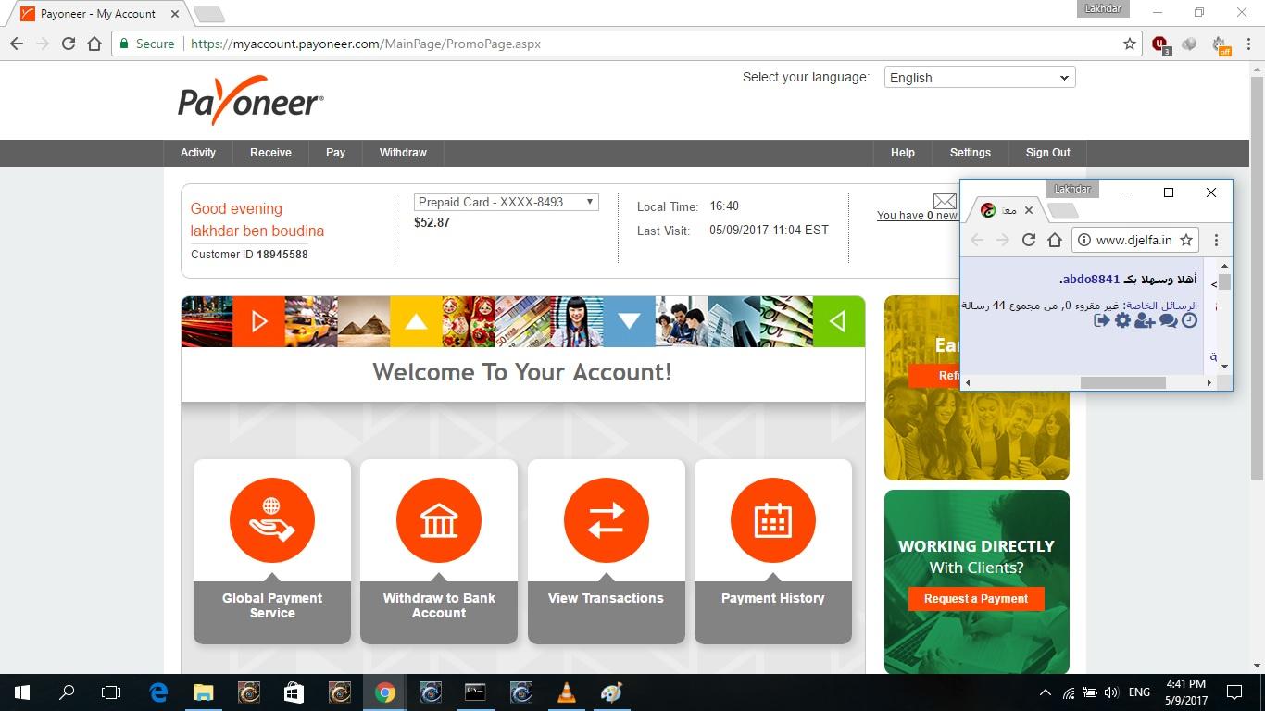Open the Windows Start menu
Viewport: 1265px width, 711px height.
coord(22,692)
